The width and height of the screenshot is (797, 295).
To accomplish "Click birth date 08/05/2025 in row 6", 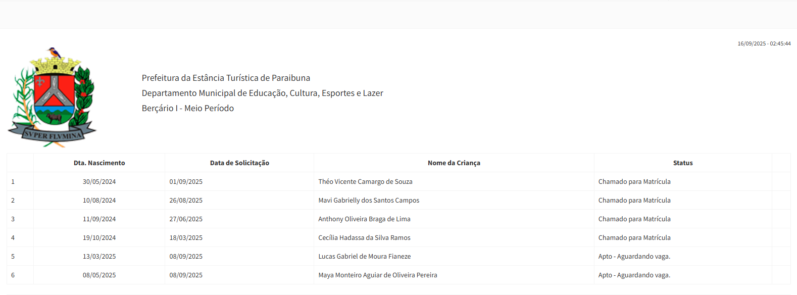I will click(x=99, y=275).
